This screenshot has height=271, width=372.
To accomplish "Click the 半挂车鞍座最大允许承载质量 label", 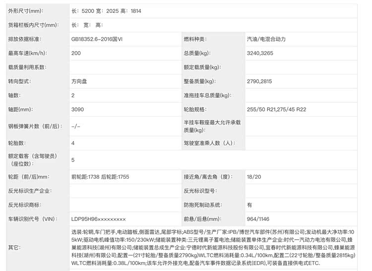I will click(212, 126).
